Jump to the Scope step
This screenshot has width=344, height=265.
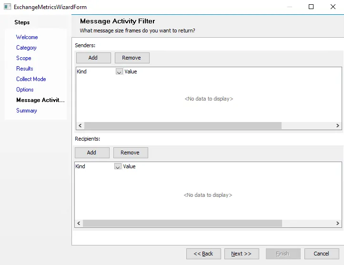[24, 58]
